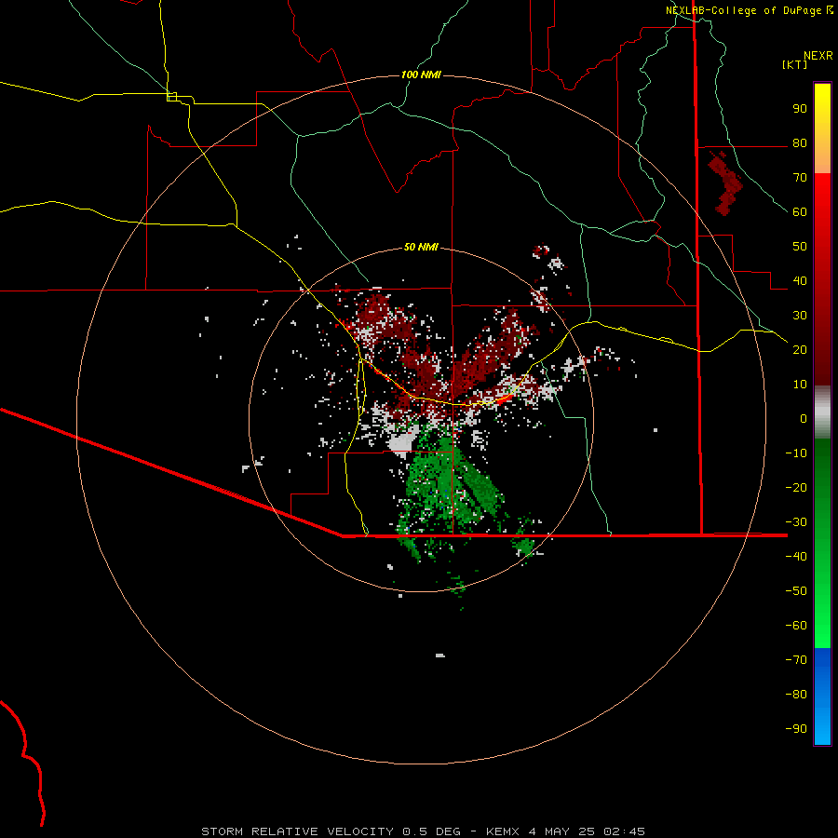Click the -80 value on velocity scale
The width and height of the screenshot is (838, 838).
[796, 695]
